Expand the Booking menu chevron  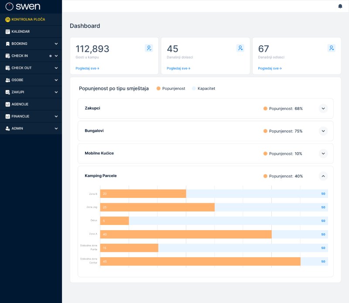[x=56, y=44]
